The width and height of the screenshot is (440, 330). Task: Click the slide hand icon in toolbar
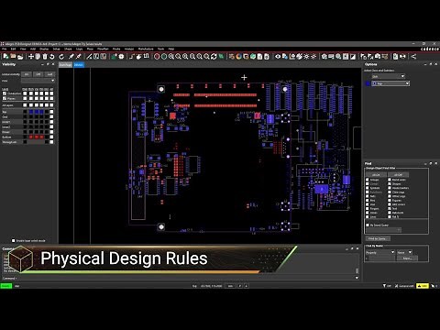coord(139,57)
